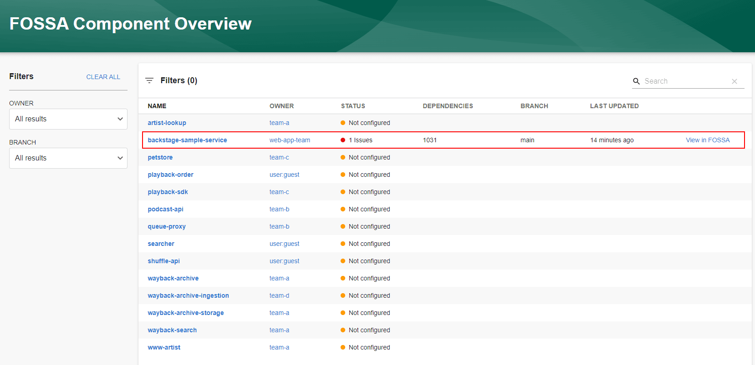Click the filter list icon beside Filters (0)
Screen dimensions: 755x365
click(149, 80)
